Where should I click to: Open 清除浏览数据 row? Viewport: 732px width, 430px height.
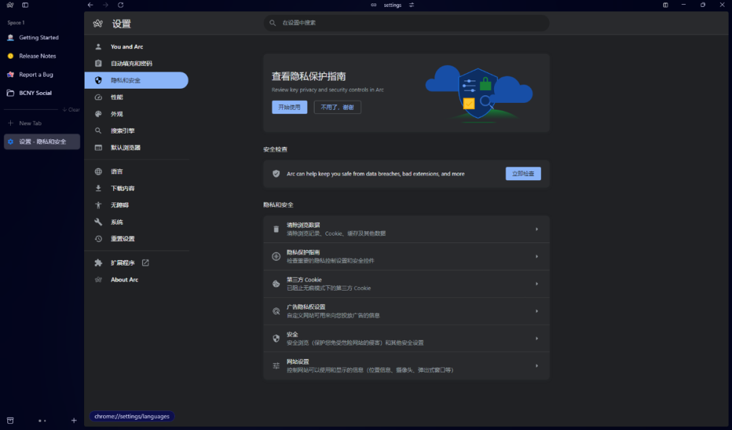point(406,229)
